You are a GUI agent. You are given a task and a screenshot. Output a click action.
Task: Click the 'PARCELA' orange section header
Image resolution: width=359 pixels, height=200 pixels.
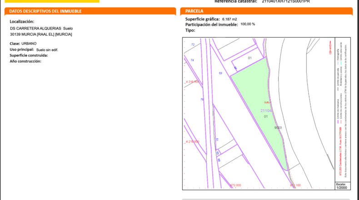point(266,11)
